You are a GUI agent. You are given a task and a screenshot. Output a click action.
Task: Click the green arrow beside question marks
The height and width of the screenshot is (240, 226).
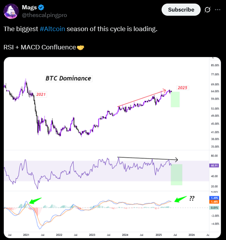point(180,199)
